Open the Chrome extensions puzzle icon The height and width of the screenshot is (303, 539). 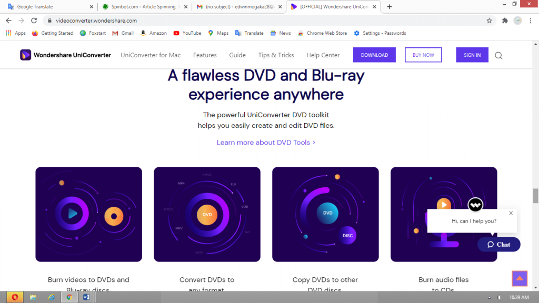click(505, 21)
